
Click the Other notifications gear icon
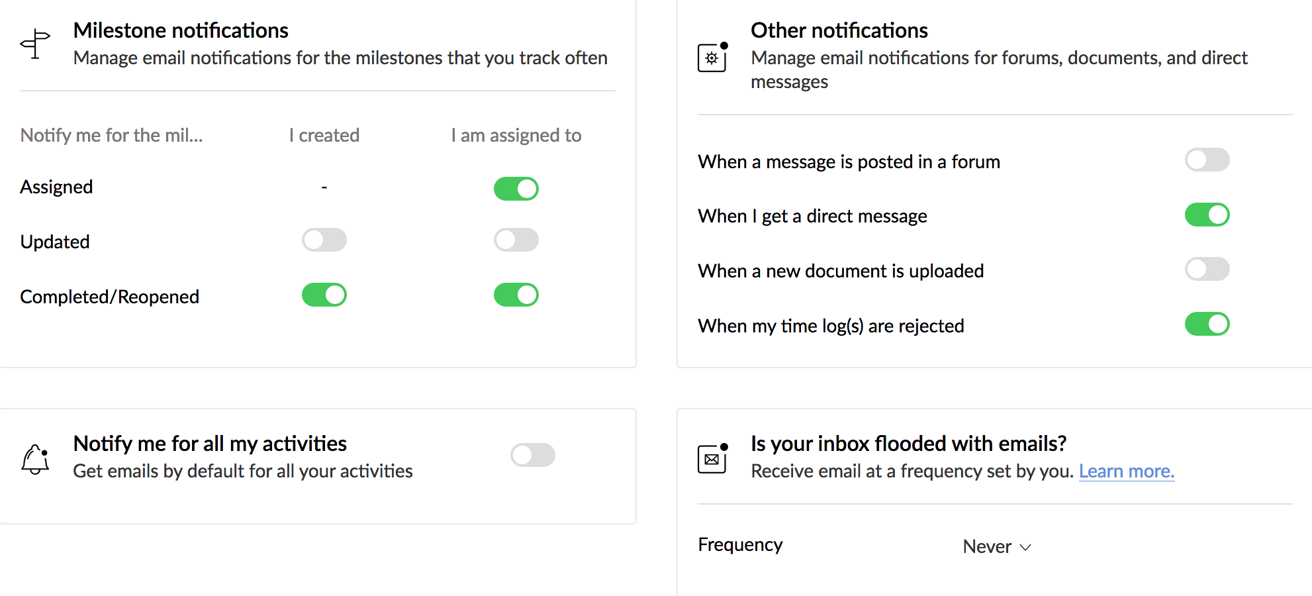click(713, 57)
